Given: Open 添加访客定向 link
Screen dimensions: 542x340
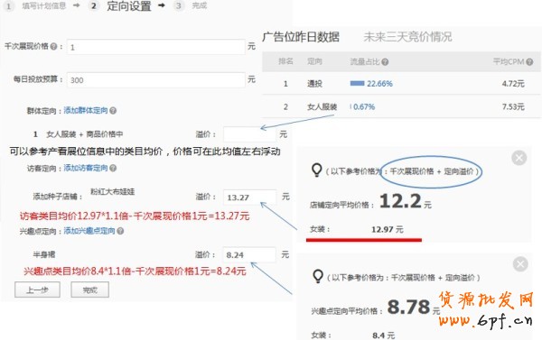Looking at the screenshot, I should [86, 168].
